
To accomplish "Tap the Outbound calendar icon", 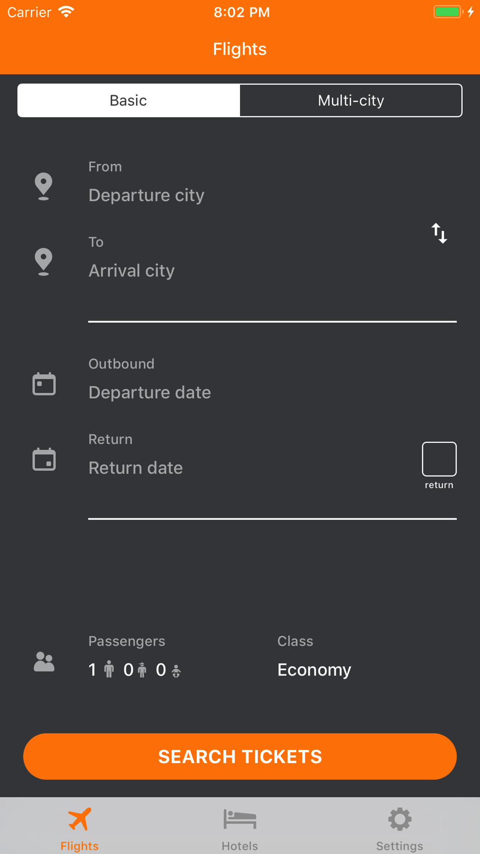I will pyautogui.click(x=44, y=384).
